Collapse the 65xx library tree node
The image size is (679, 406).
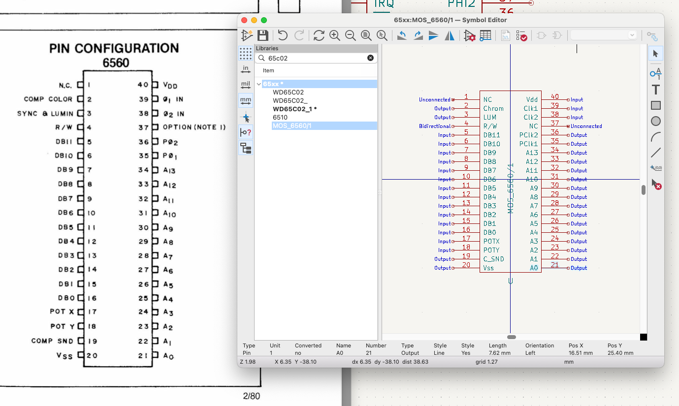(x=259, y=84)
